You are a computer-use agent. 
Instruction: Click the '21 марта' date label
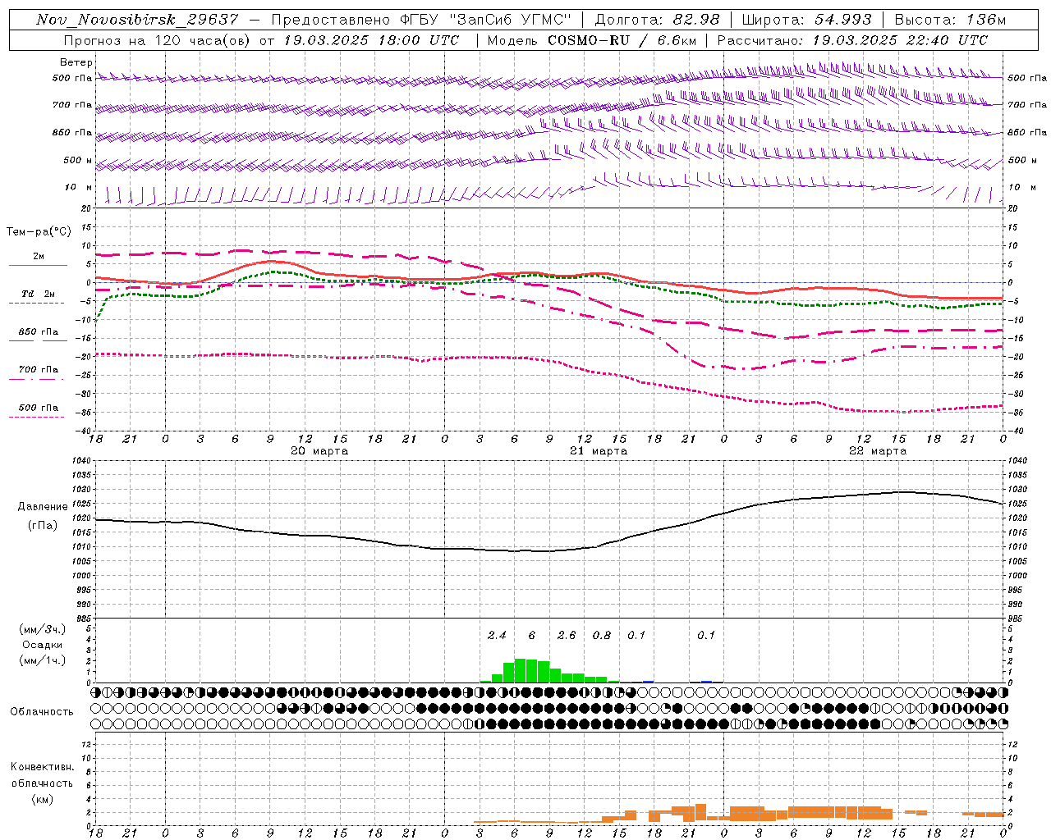pyautogui.click(x=599, y=451)
